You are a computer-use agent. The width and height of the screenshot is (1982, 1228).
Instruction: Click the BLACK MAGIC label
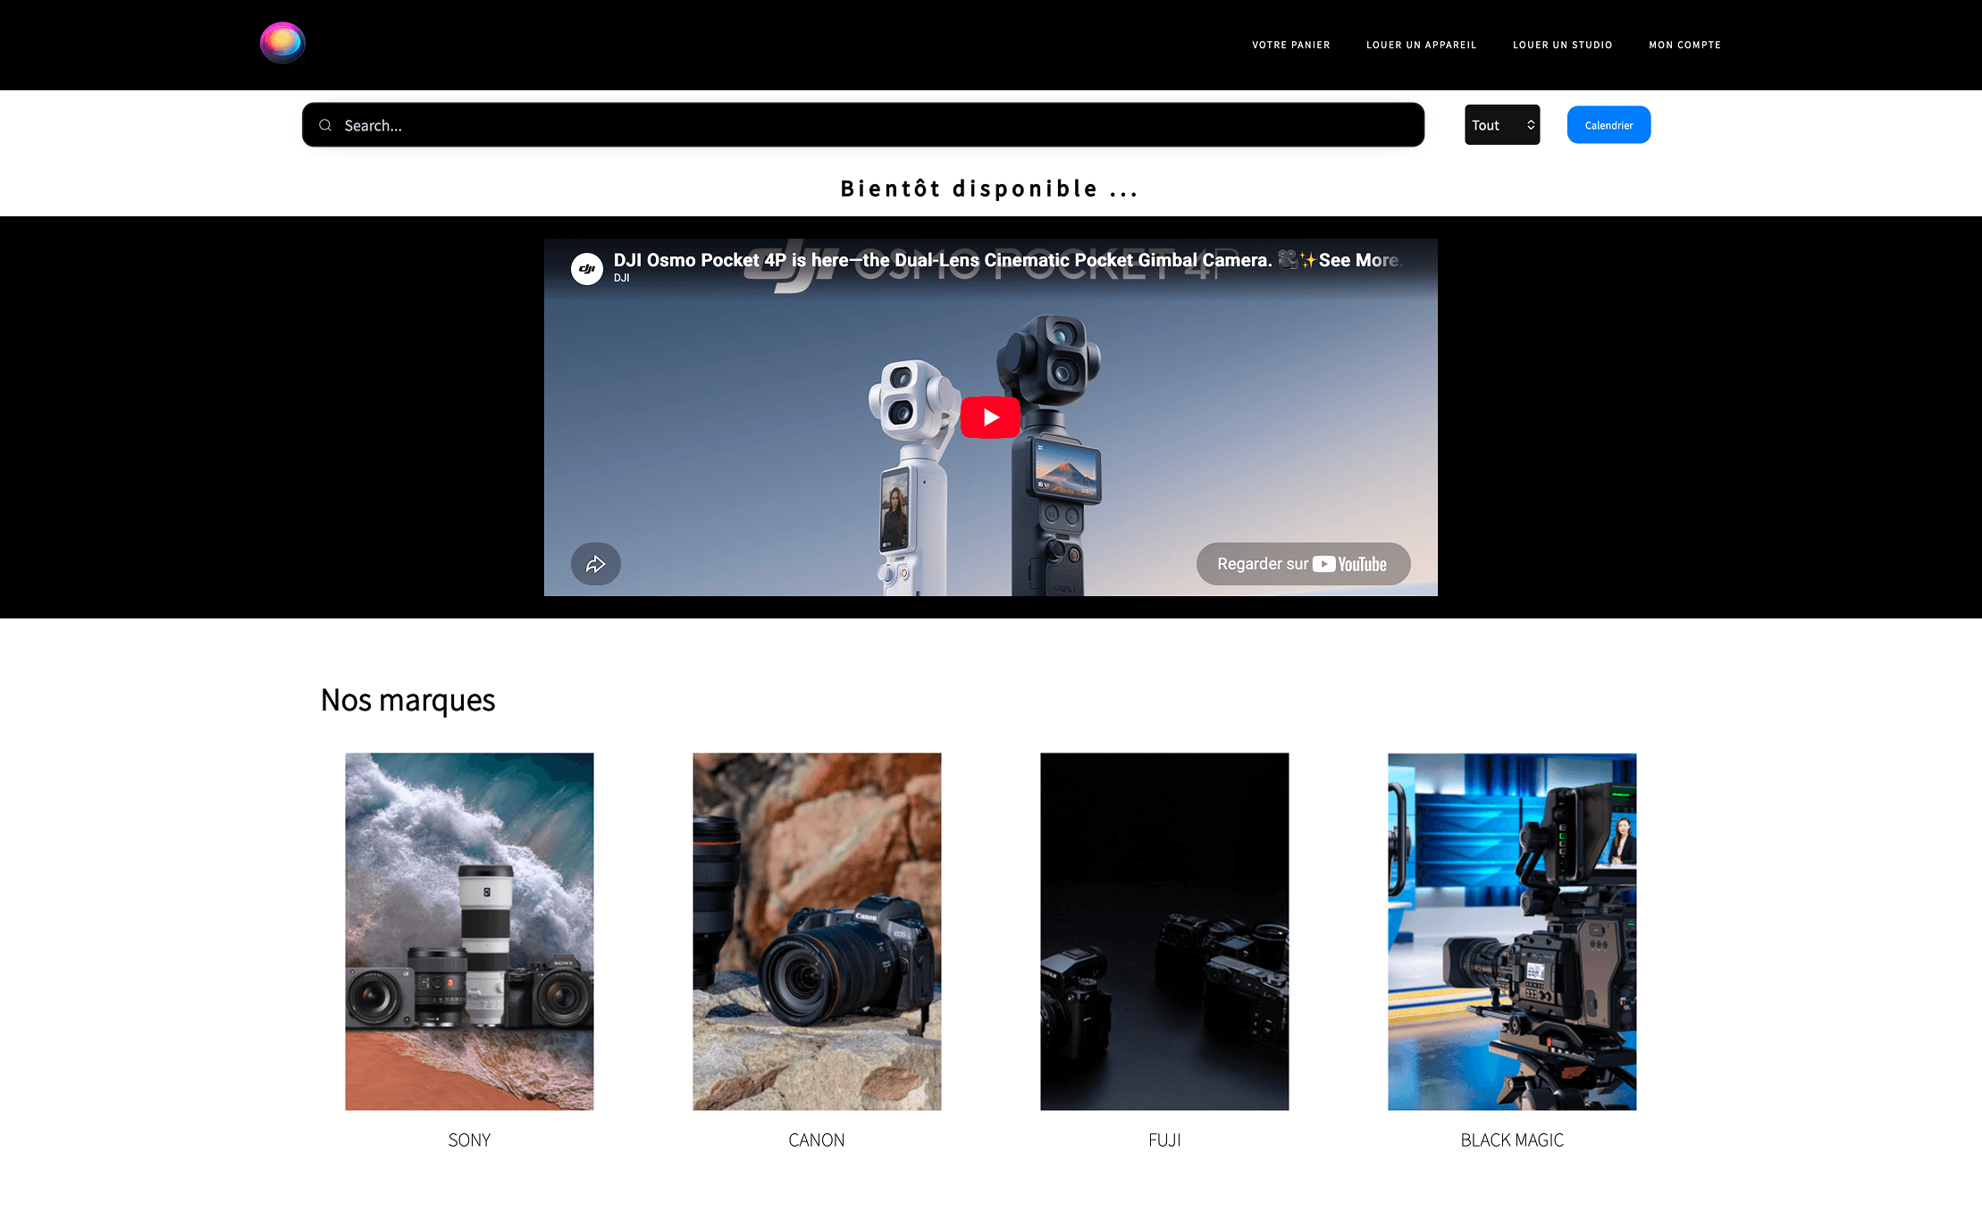point(1512,1140)
